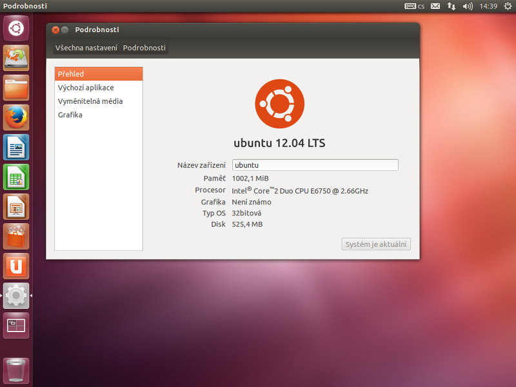Click Podrobnosti title in top panel

point(25,6)
